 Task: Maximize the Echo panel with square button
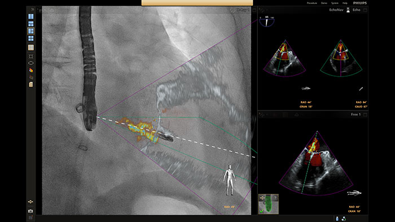click(x=365, y=10)
